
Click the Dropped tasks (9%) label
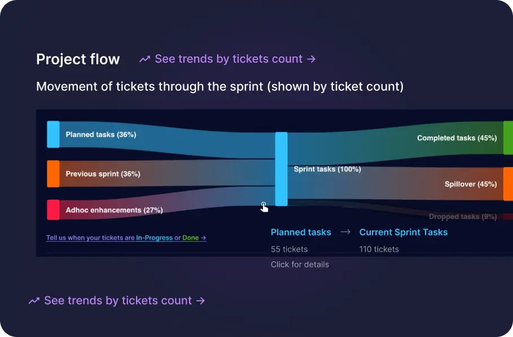click(463, 217)
